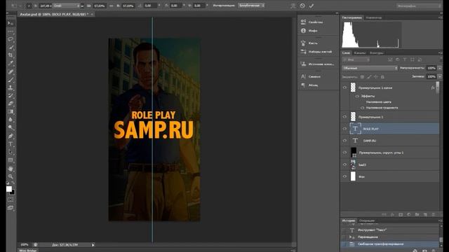Hide the rounded rectangle layer
The height and width of the screenshot is (252, 449).
[344, 153]
